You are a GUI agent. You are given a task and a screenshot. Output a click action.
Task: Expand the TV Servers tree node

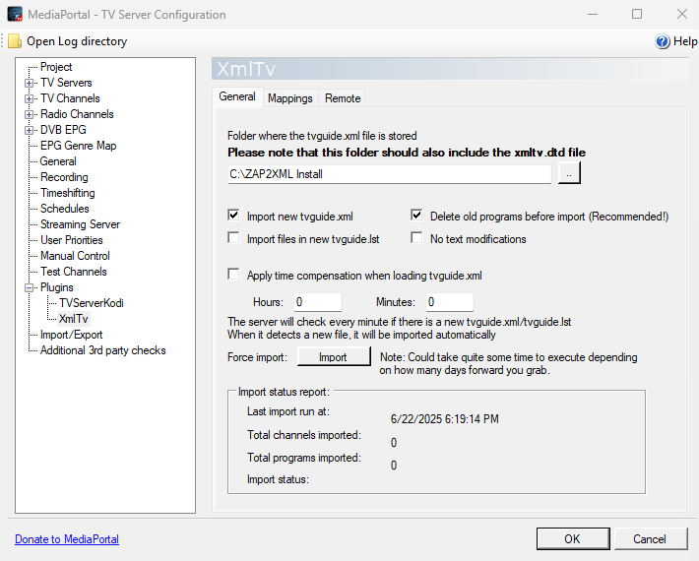point(29,83)
